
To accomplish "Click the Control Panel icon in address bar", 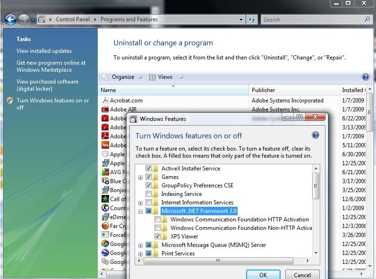I will pos(42,19).
